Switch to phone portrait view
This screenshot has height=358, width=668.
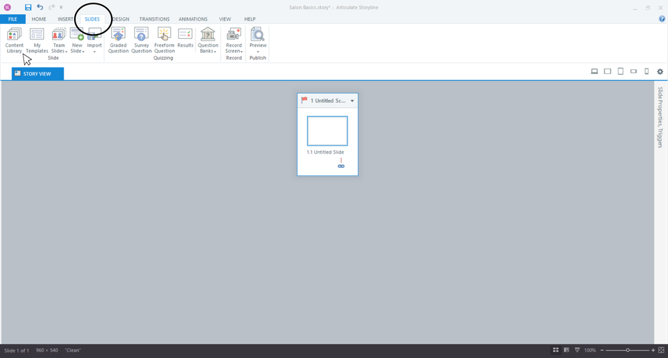647,71
